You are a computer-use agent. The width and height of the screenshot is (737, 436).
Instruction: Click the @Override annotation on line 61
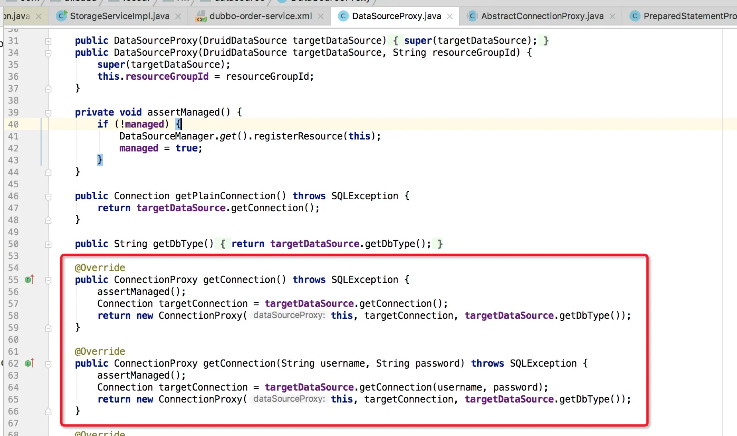pos(100,352)
